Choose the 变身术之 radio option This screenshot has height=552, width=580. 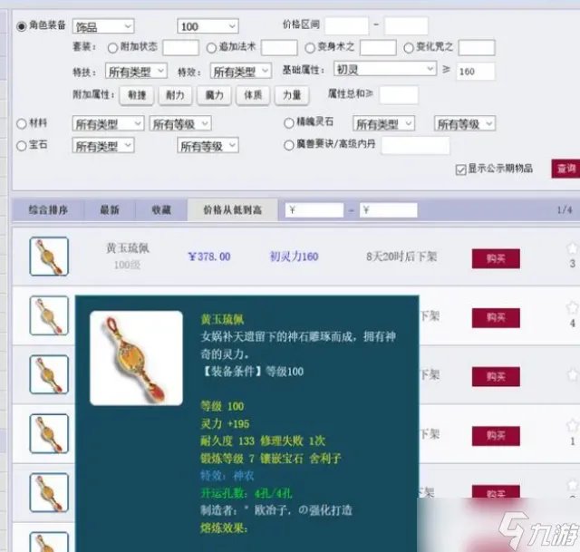[310, 48]
